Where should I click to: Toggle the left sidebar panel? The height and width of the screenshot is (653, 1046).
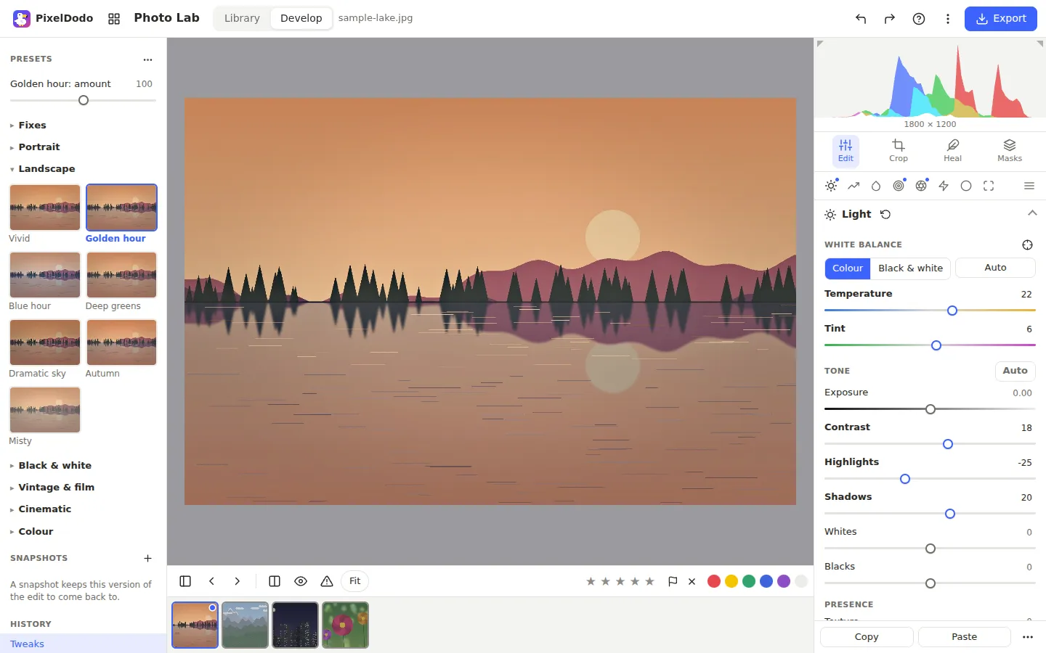pos(185,581)
